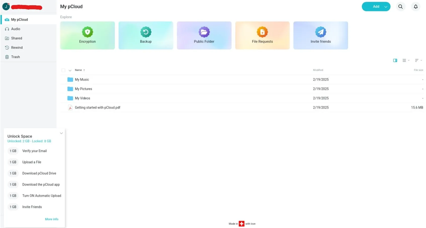426x228 pixels.
Task: Click Download pCloud Drive
Action: [39, 173]
